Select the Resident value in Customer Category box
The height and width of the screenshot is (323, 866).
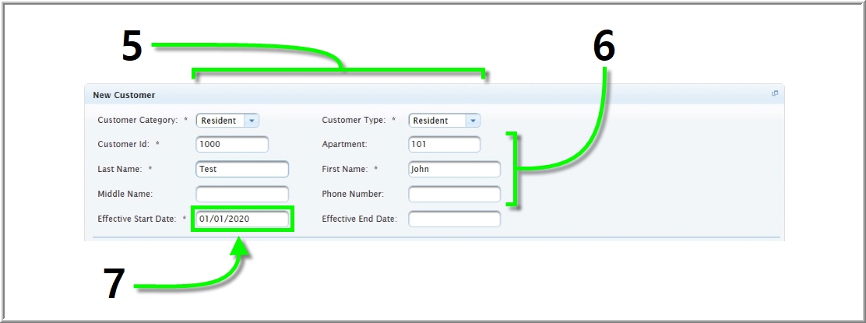219,121
